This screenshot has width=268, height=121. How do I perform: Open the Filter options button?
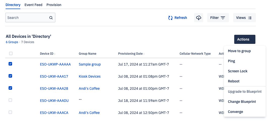click(x=218, y=18)
